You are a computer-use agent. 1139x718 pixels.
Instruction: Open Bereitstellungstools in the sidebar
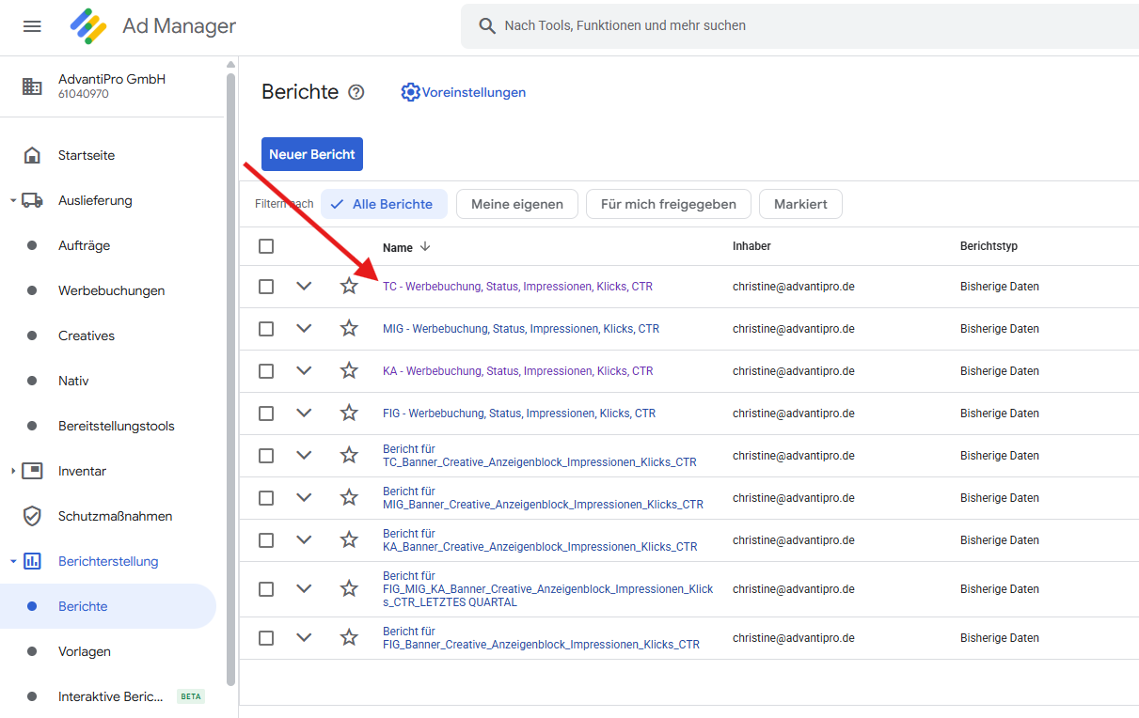click(x=117, y=426)
